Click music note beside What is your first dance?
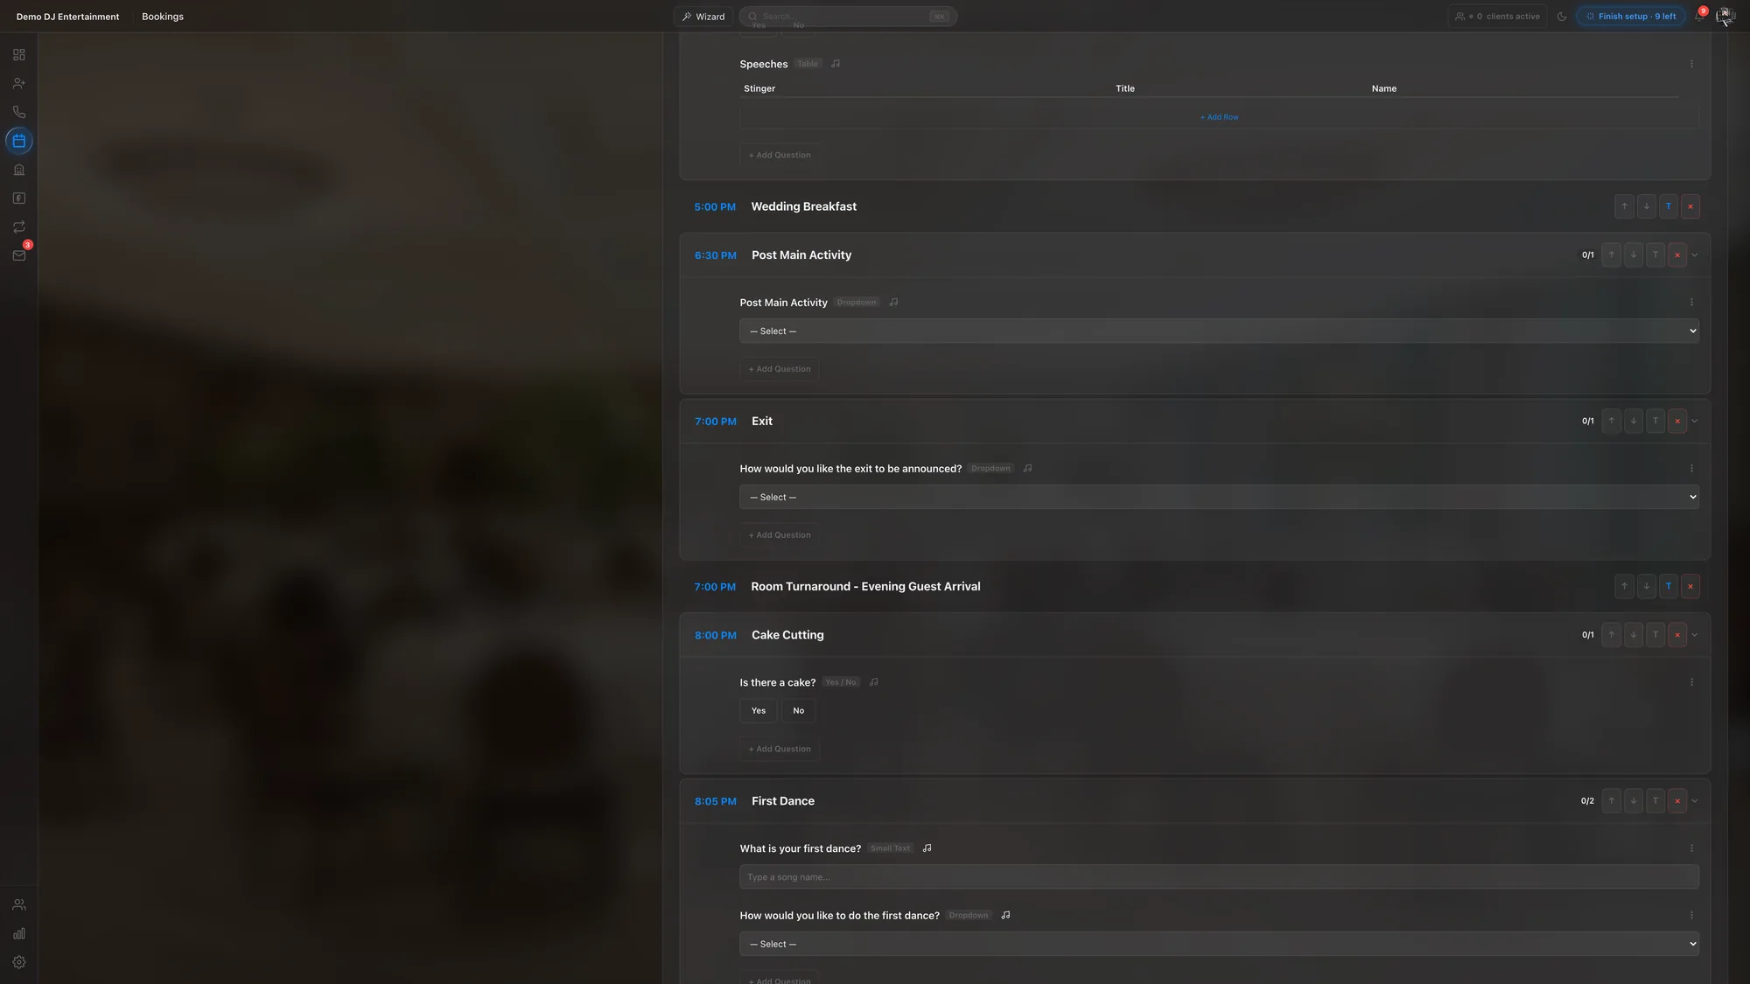1750x984 pixels. point(927,848)
